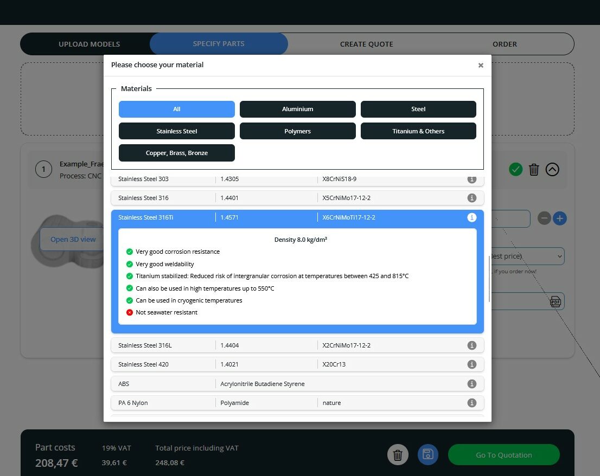The image size is (600, 476).
Task: Click info icon for Stainless Steel 316L
Action: [471, 345]
